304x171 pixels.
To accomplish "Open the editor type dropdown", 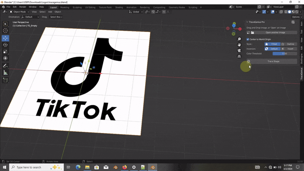I will pos(5,12).
